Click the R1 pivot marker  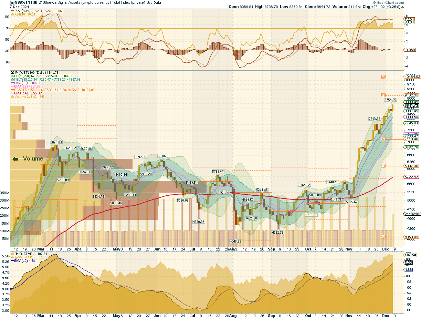coord(383,95)
